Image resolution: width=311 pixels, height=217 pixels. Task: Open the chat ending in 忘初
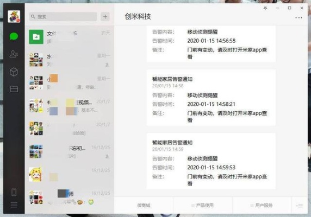(70, 151)
